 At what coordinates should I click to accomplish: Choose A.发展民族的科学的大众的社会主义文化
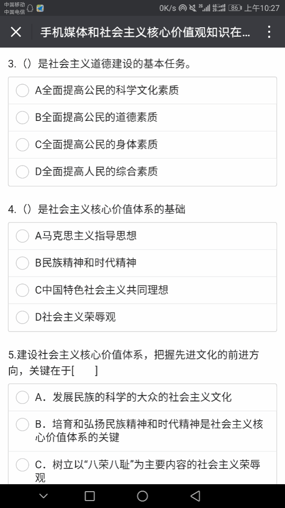pos(142,397)
